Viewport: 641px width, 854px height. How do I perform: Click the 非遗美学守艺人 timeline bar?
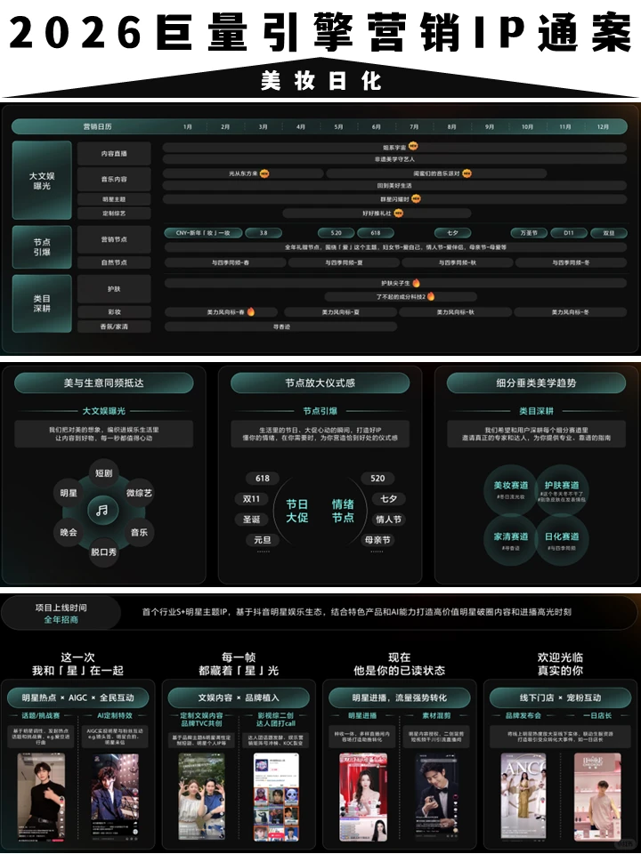pos(394,159)
